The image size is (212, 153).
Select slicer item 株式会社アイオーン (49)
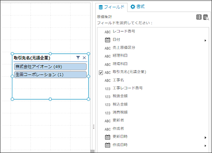(50, 67)
